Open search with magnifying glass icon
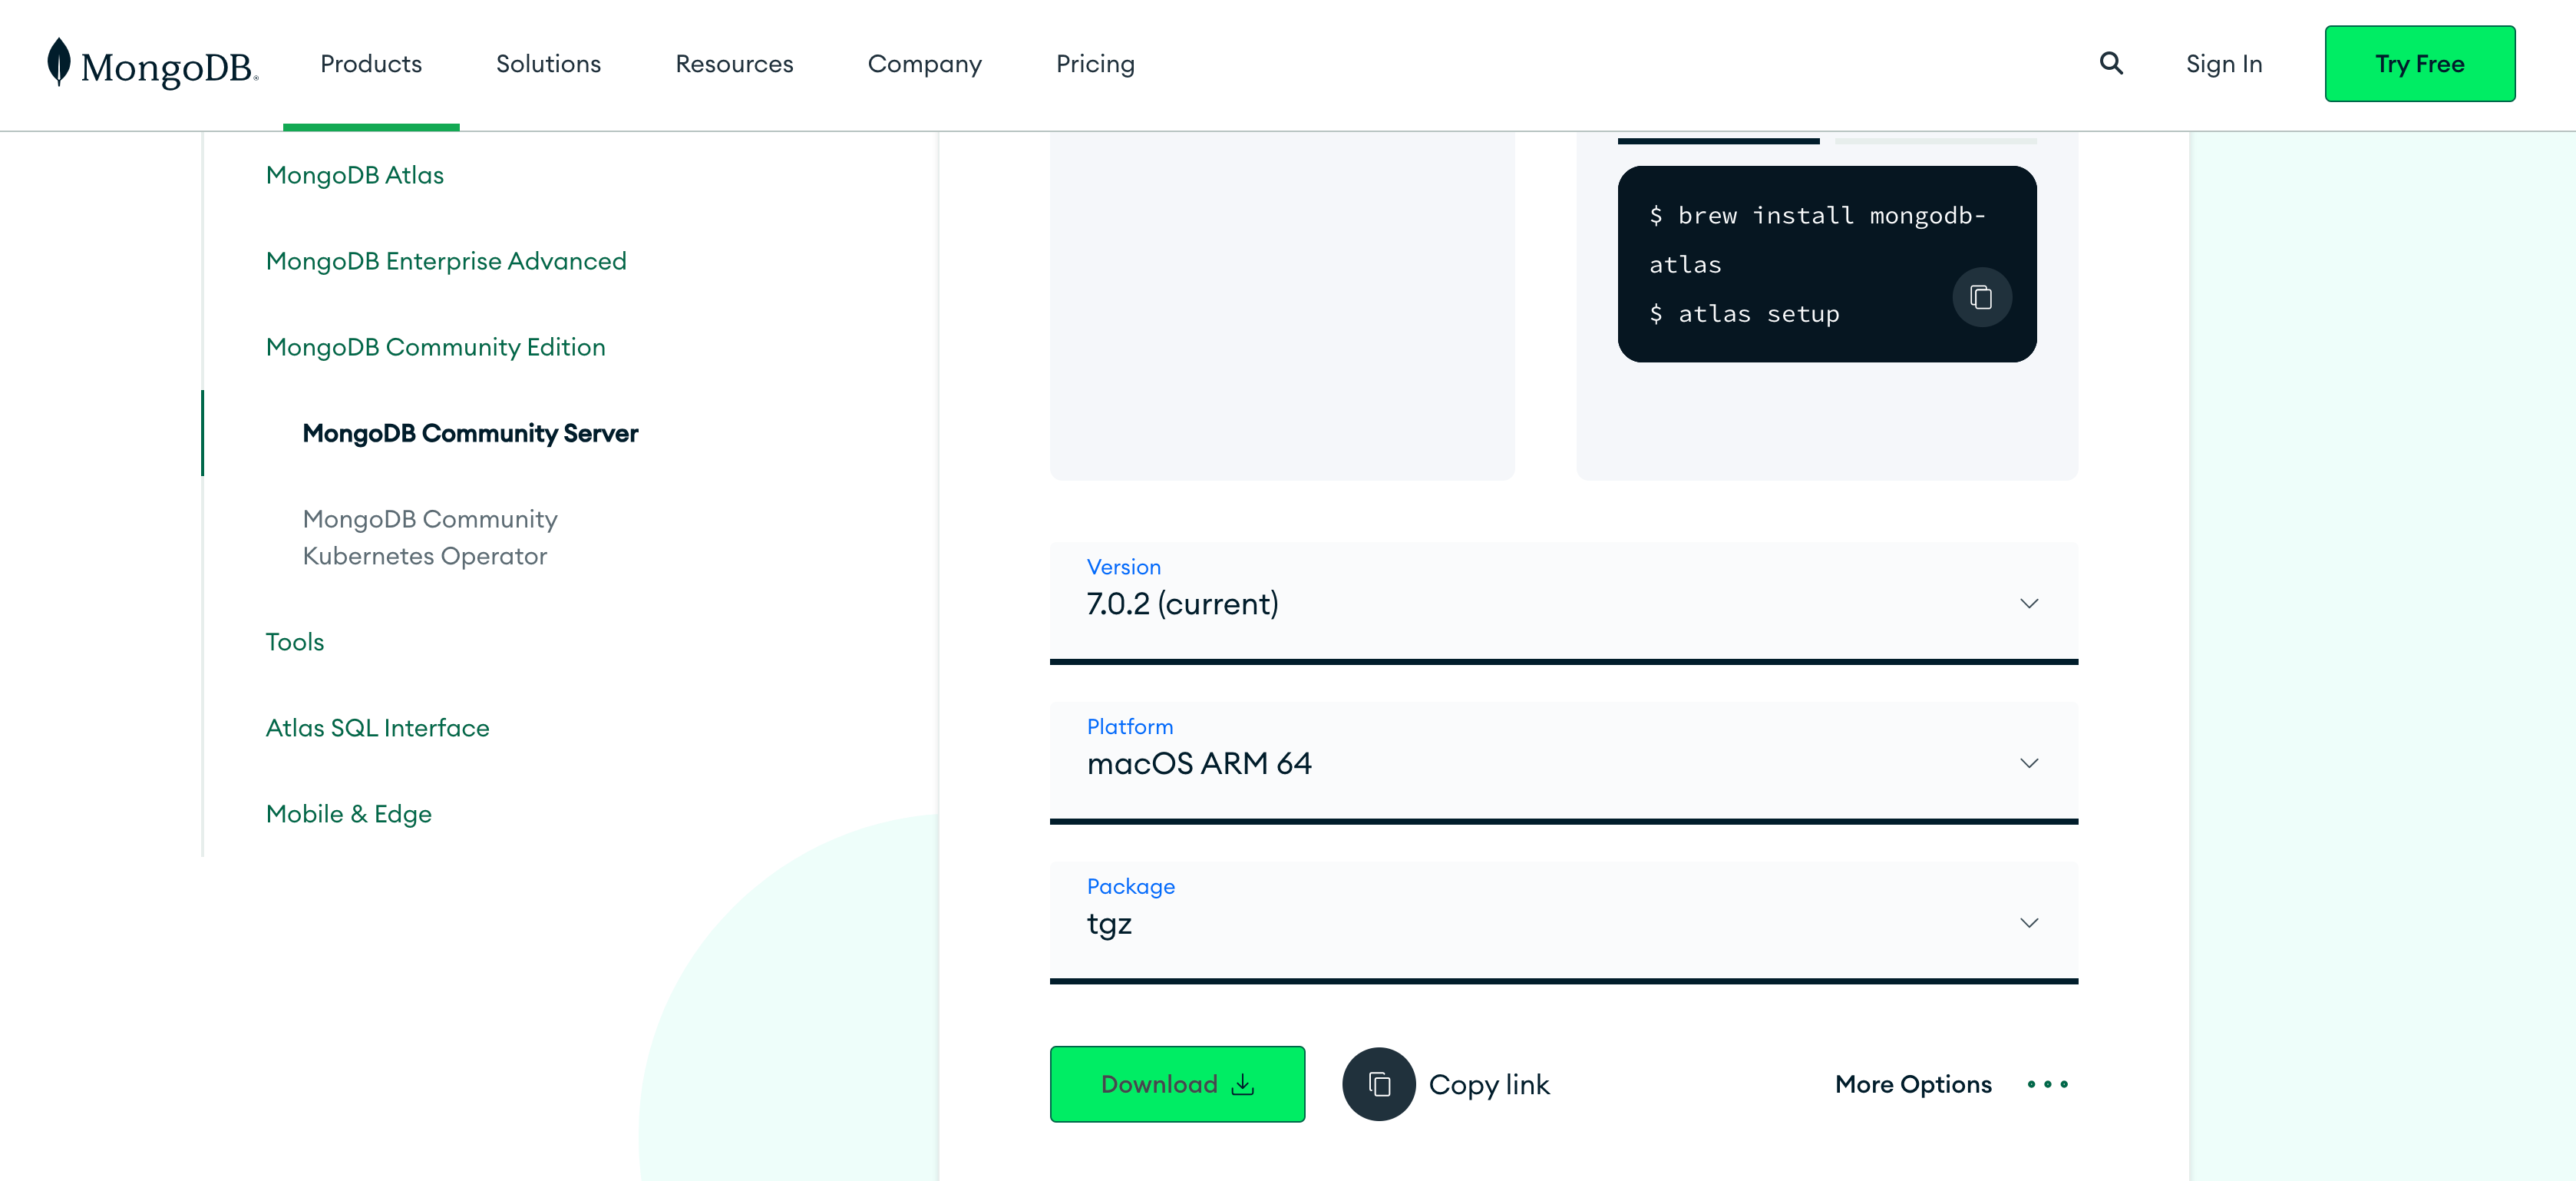The width and height of the screenshot is (2576, 1181). (x=2110, y=64)
